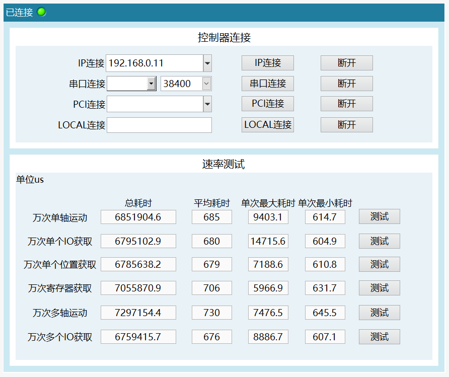
Task: Open the serial port selection dropdown
Action: [151, 84]
